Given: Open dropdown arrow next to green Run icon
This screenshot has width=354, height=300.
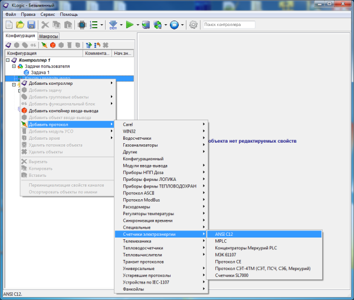Looking at the screenshot, I should [x=137, y=25].
